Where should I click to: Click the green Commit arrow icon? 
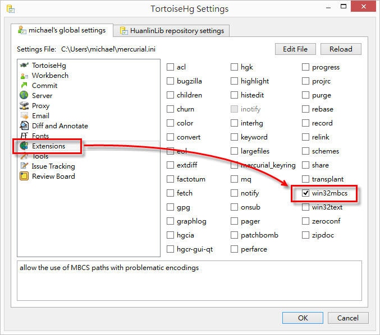[x=24, y=85]
